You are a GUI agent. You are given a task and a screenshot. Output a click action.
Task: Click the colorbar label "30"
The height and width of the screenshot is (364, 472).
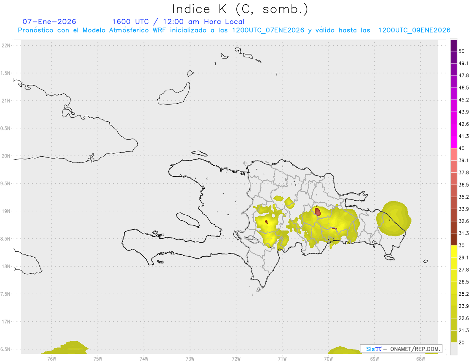coord(462,245)
